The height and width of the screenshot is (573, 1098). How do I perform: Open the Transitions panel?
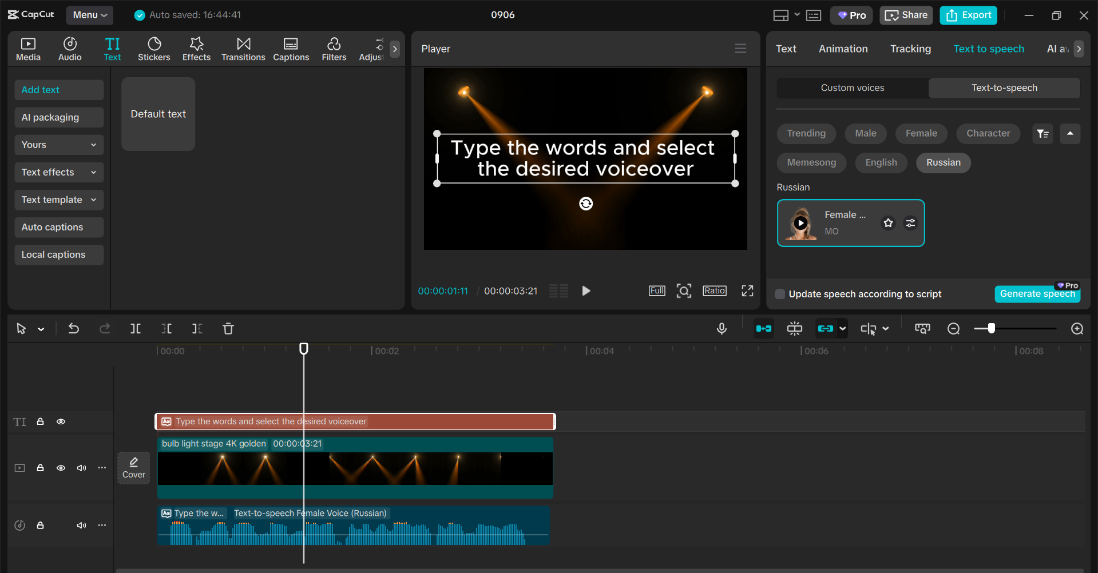(x=243, y=49)
